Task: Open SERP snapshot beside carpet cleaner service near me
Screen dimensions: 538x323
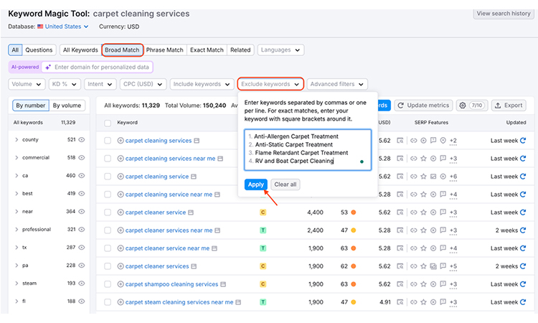Action: coord(214,248)
